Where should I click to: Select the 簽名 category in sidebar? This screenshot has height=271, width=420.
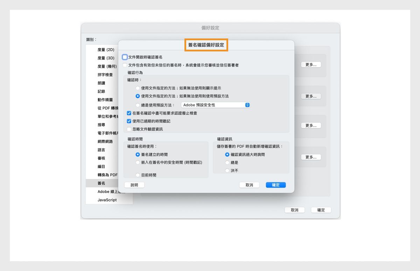pos(101,183)
